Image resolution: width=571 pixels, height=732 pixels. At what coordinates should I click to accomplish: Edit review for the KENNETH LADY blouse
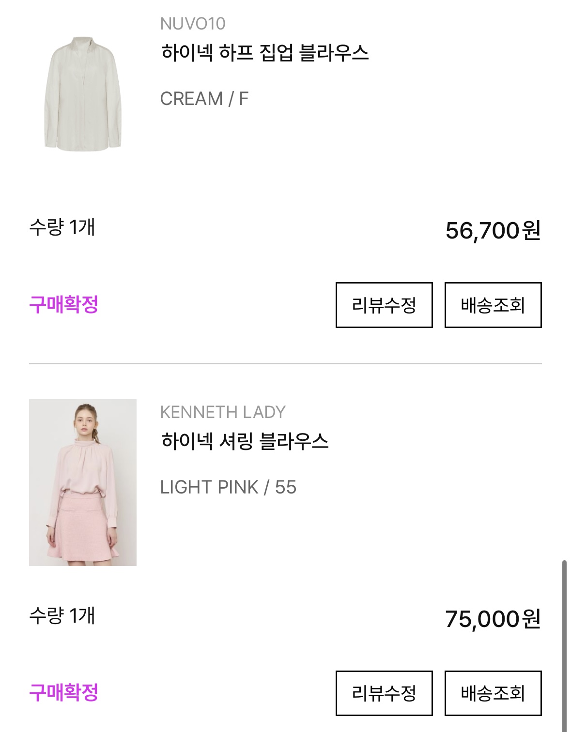click(x=384, y=693)
